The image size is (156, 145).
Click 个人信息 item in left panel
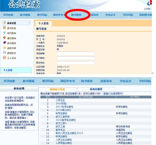point(8,70)
